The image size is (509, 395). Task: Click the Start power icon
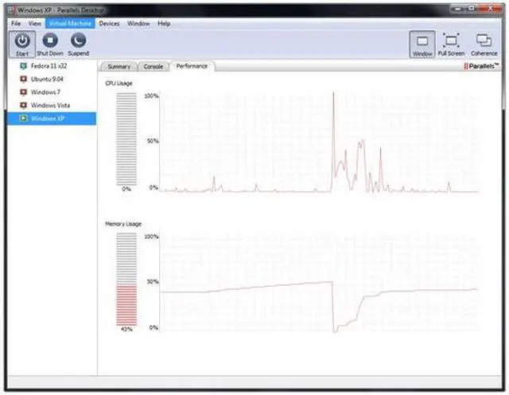[x=22, y=41]
